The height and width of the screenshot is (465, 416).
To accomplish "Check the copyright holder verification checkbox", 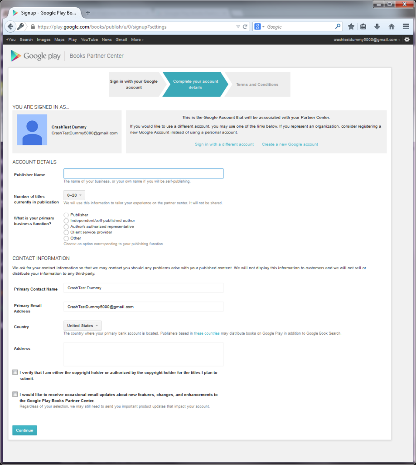I will click(x=15, y=372).
